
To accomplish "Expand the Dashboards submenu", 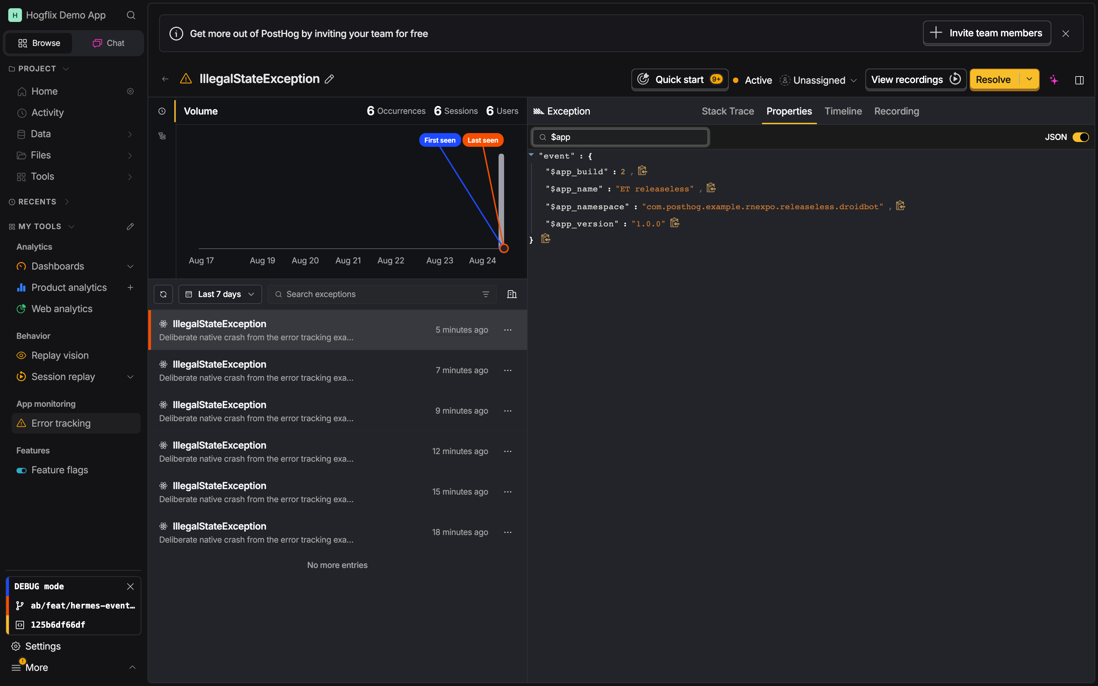I will [x=130, y=266].
